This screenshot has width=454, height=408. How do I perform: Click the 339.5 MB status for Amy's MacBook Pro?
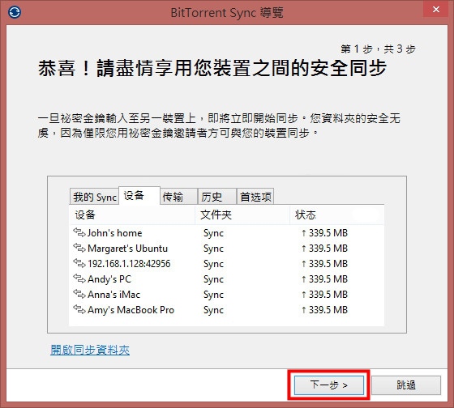click(324, 310)
